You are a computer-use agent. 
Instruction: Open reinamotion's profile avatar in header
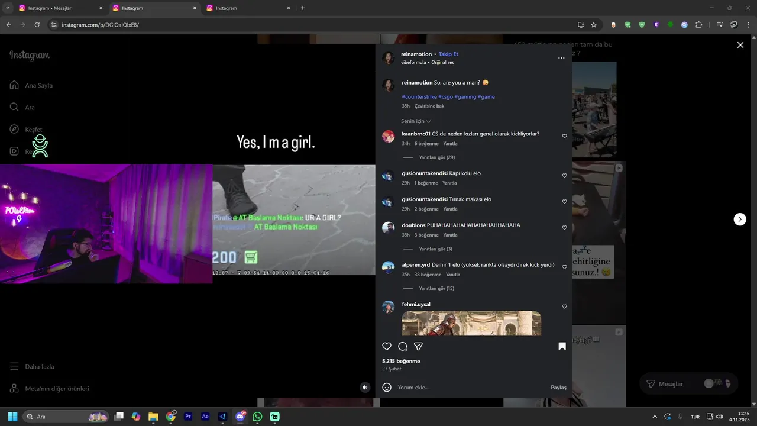[x=389, y=58]
